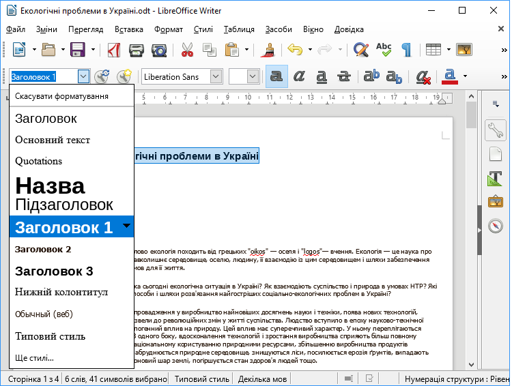Image resolution: width=512 pixels, height=386 pixels.
Task: Show more formatting toolbar buttons
Action: (504, 76)
